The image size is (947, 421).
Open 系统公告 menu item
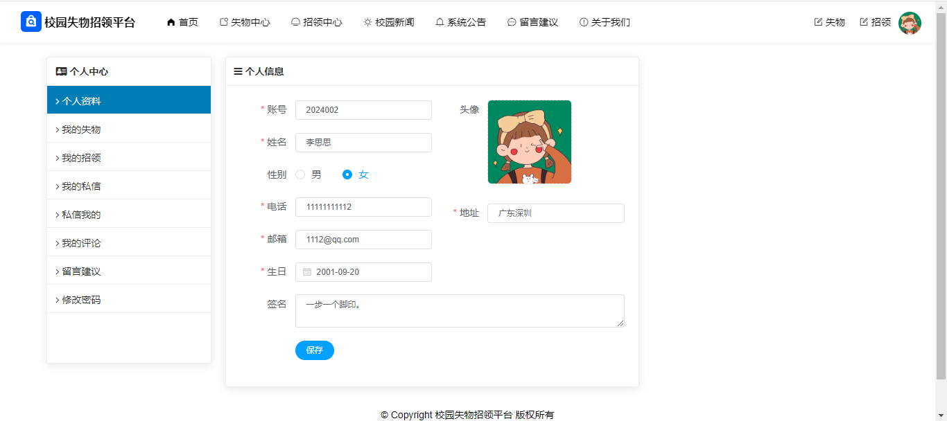(x=461, y=22)
